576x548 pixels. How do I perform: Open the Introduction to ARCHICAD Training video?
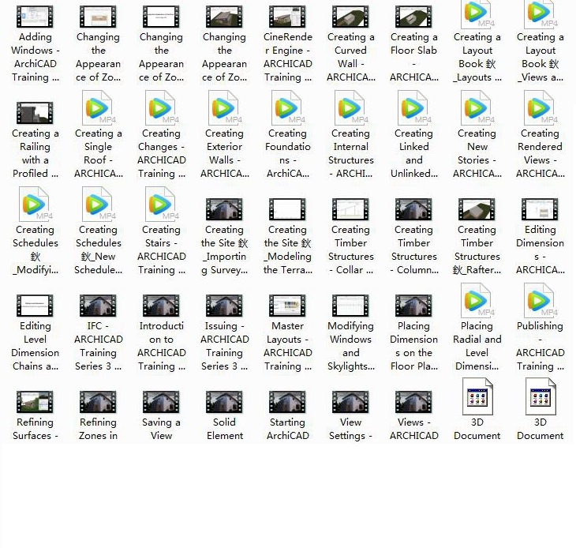coord(161,306)
